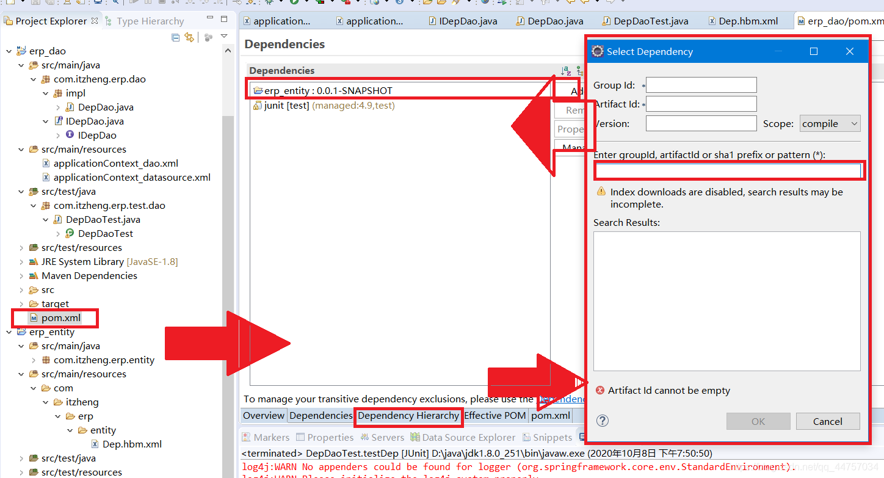Screen dimensions: 884x478
Task: Open the Overview tab of pom editor
Action: coord(264,415)
